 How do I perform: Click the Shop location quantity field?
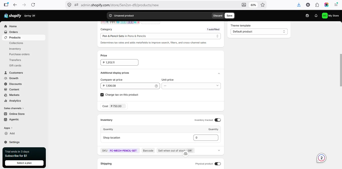point(206,138)
